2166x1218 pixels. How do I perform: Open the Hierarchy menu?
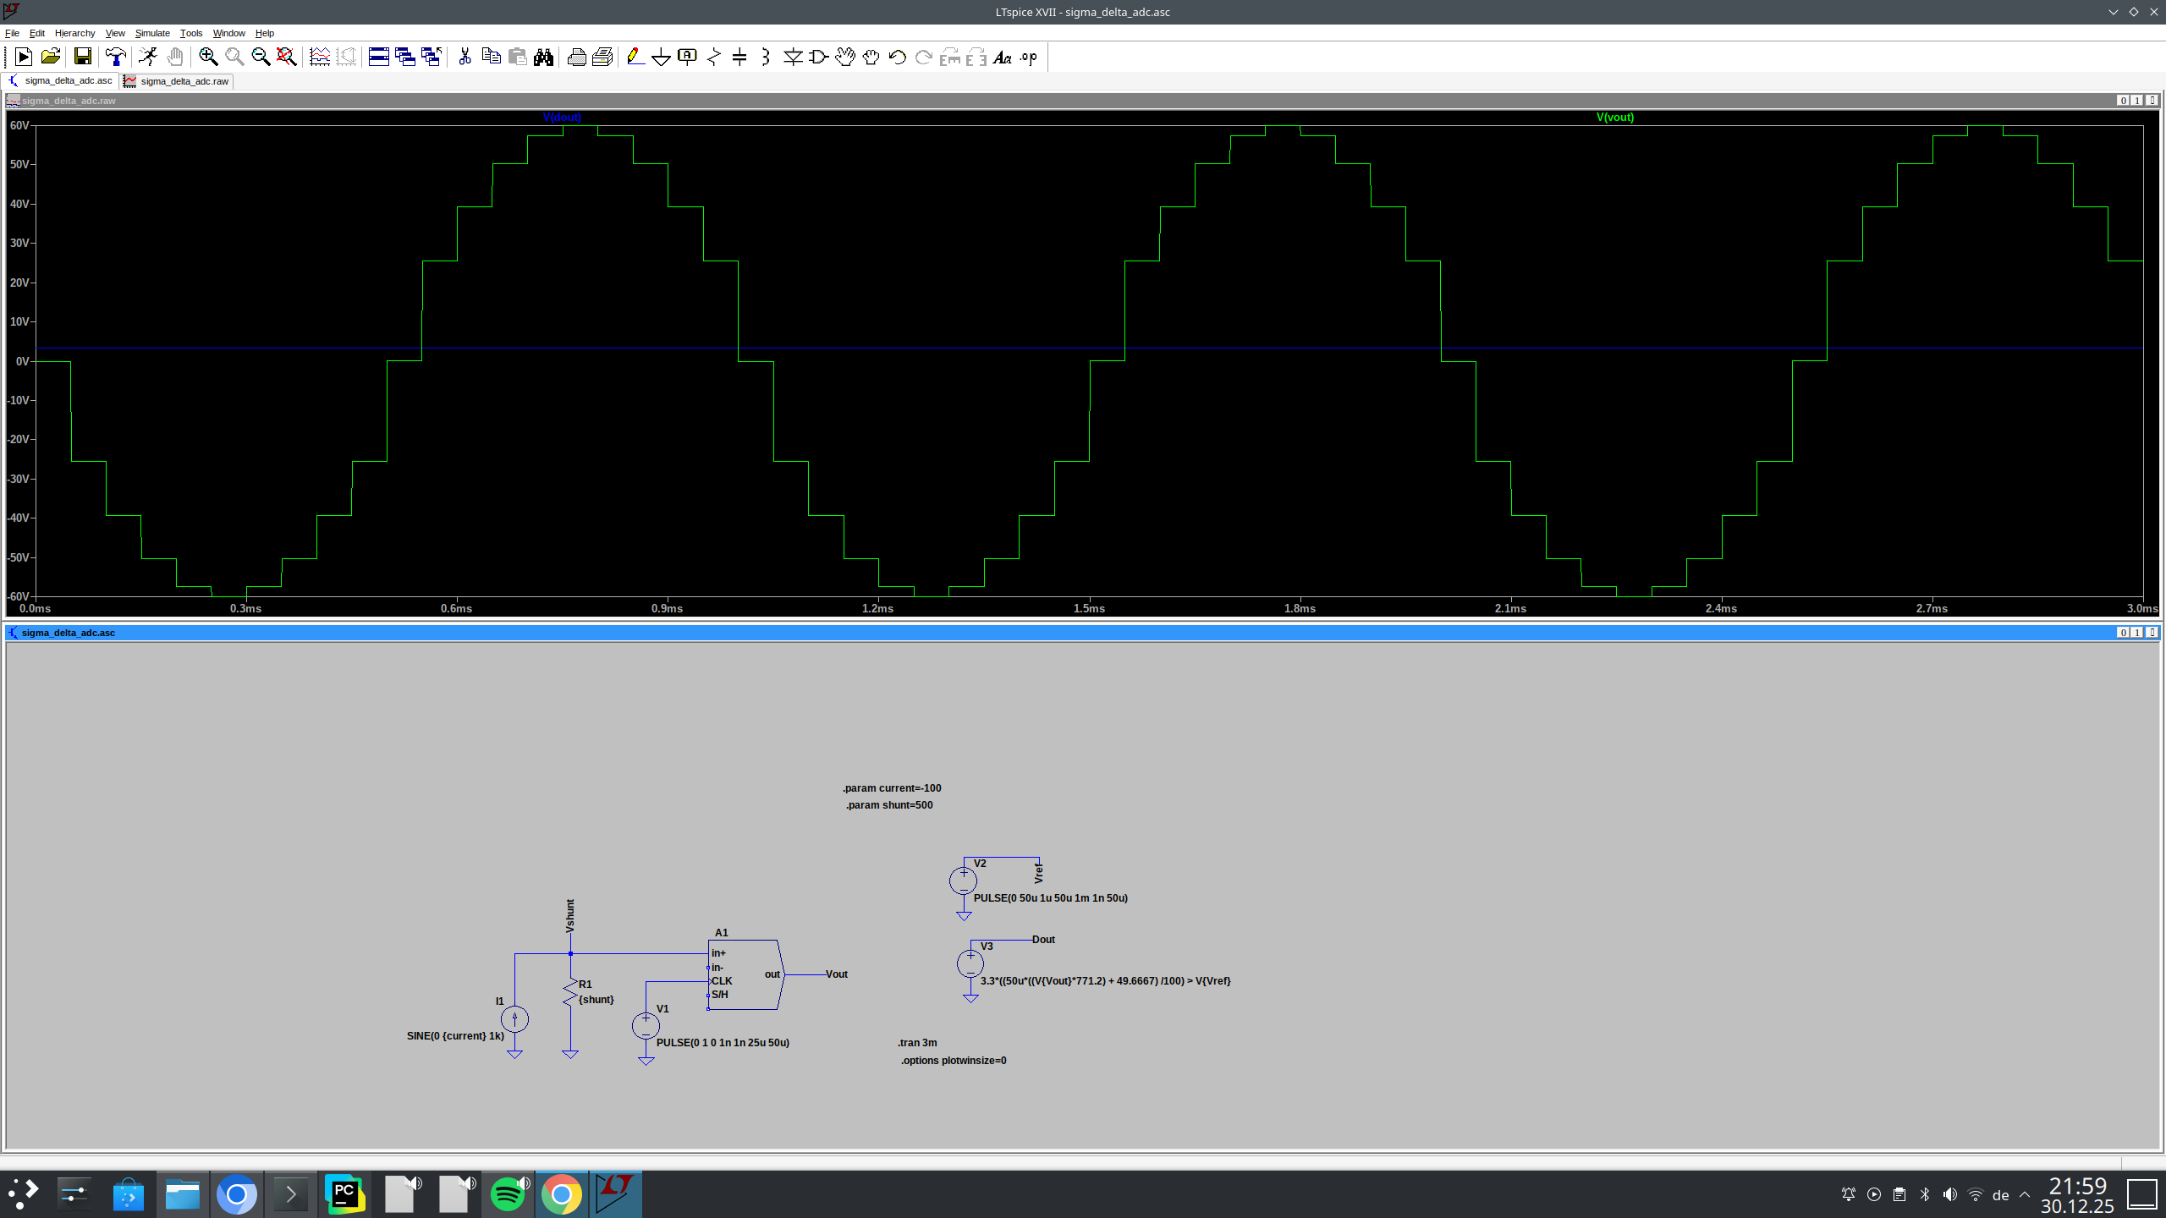coord(74,33)
